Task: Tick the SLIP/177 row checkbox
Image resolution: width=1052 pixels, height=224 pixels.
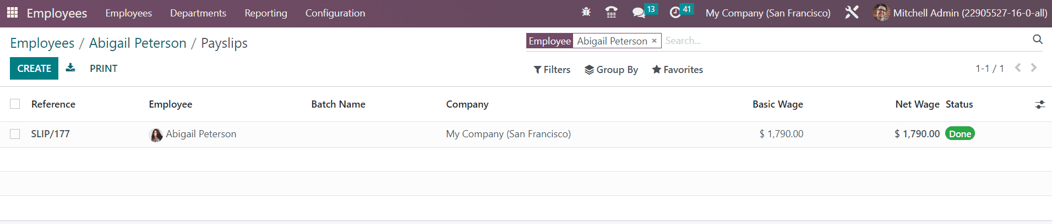Action: tap(15, 134)
